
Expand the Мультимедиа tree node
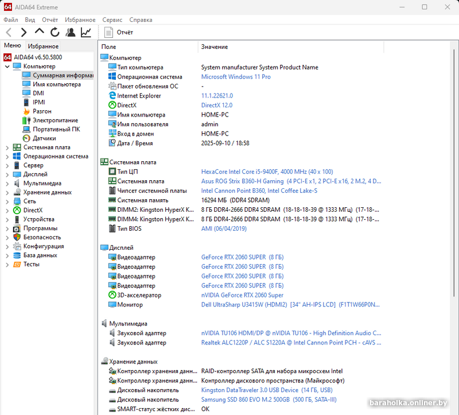[x=7, y=184]
